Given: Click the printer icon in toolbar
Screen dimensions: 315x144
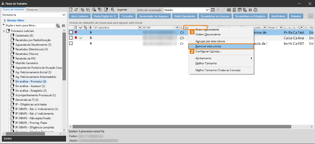Looking at the screenshot, I should pos(256,10).
